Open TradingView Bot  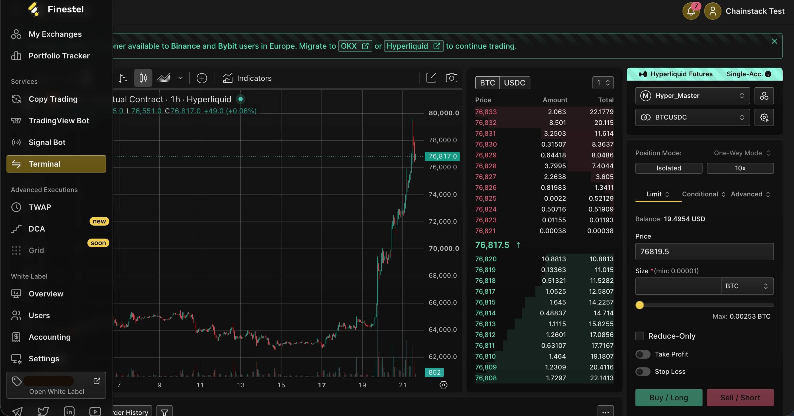(56, 121)
